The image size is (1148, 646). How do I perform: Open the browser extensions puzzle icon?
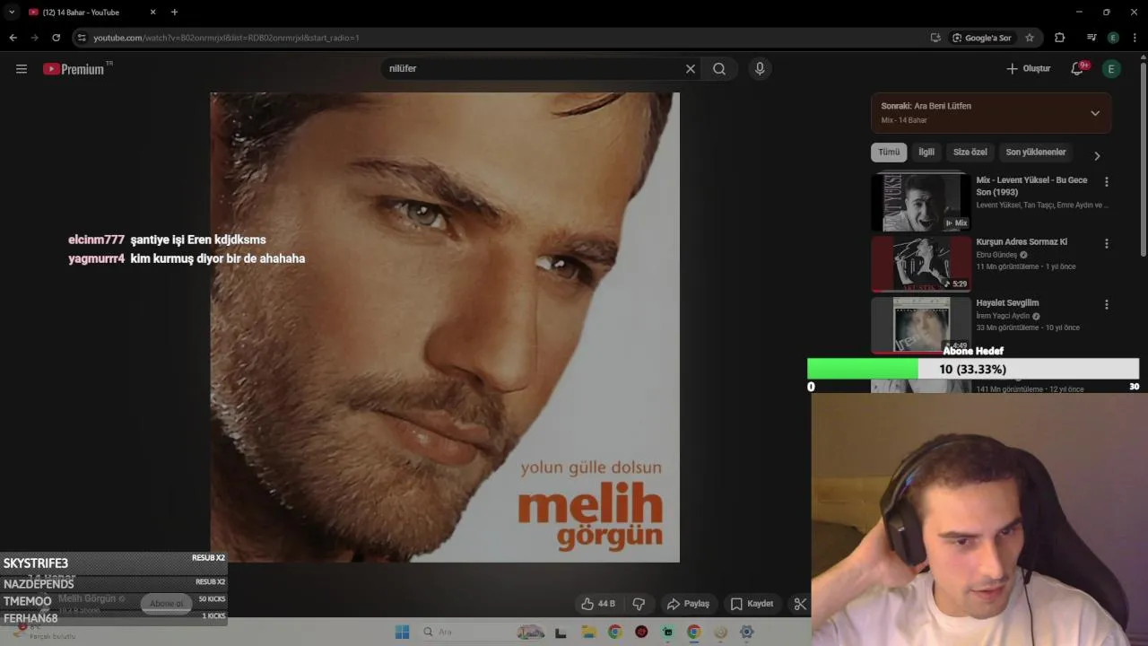[1060, 38]
